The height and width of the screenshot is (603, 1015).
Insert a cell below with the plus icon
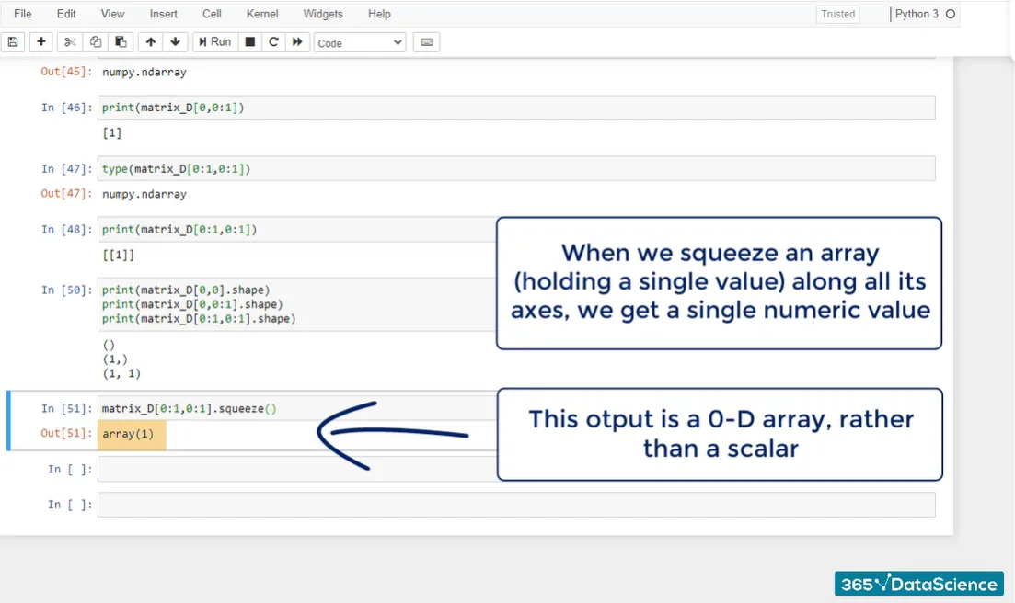click(x=40, y=42)
